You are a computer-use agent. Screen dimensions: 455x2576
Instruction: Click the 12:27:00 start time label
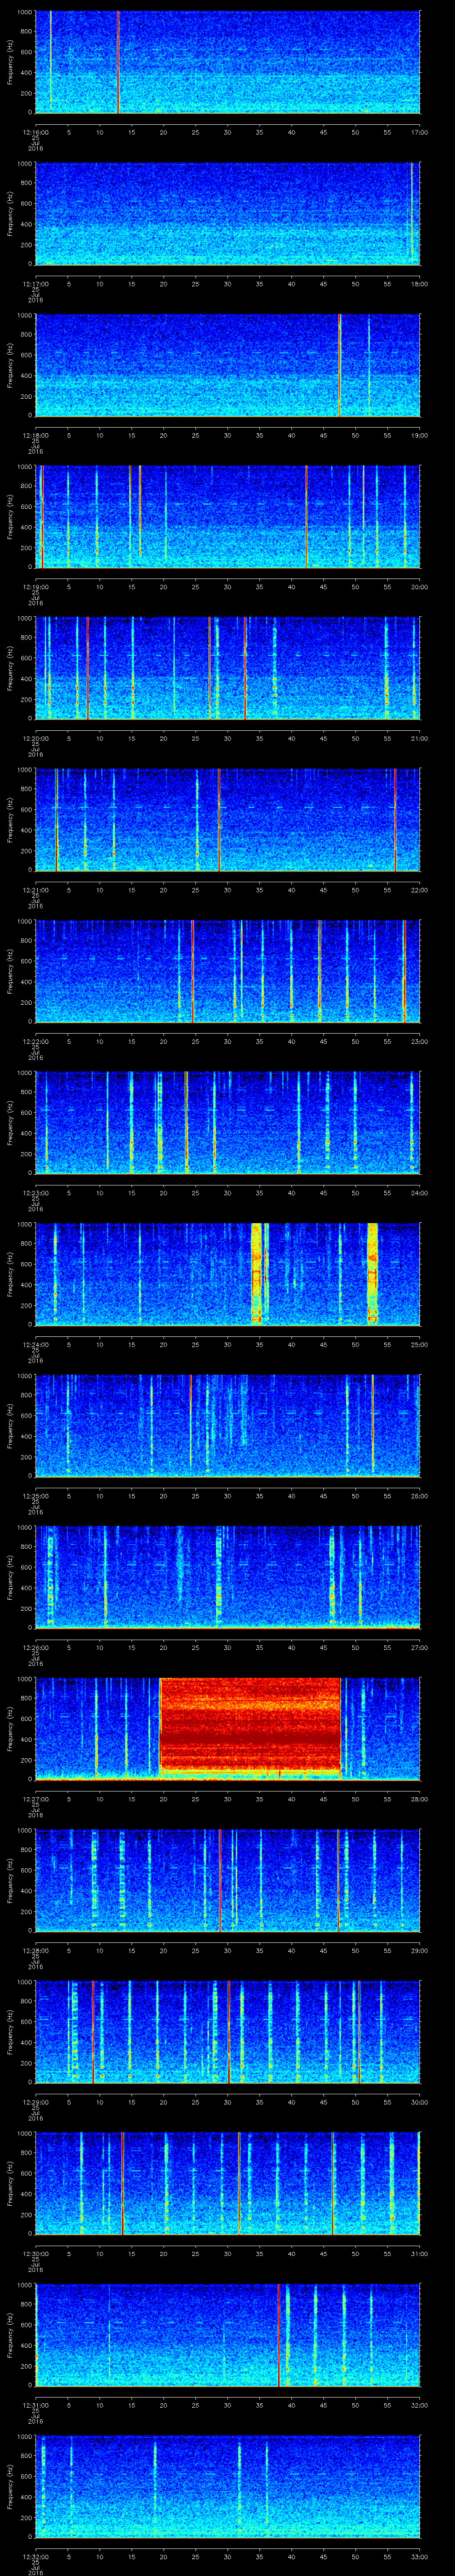[36, 1799]
